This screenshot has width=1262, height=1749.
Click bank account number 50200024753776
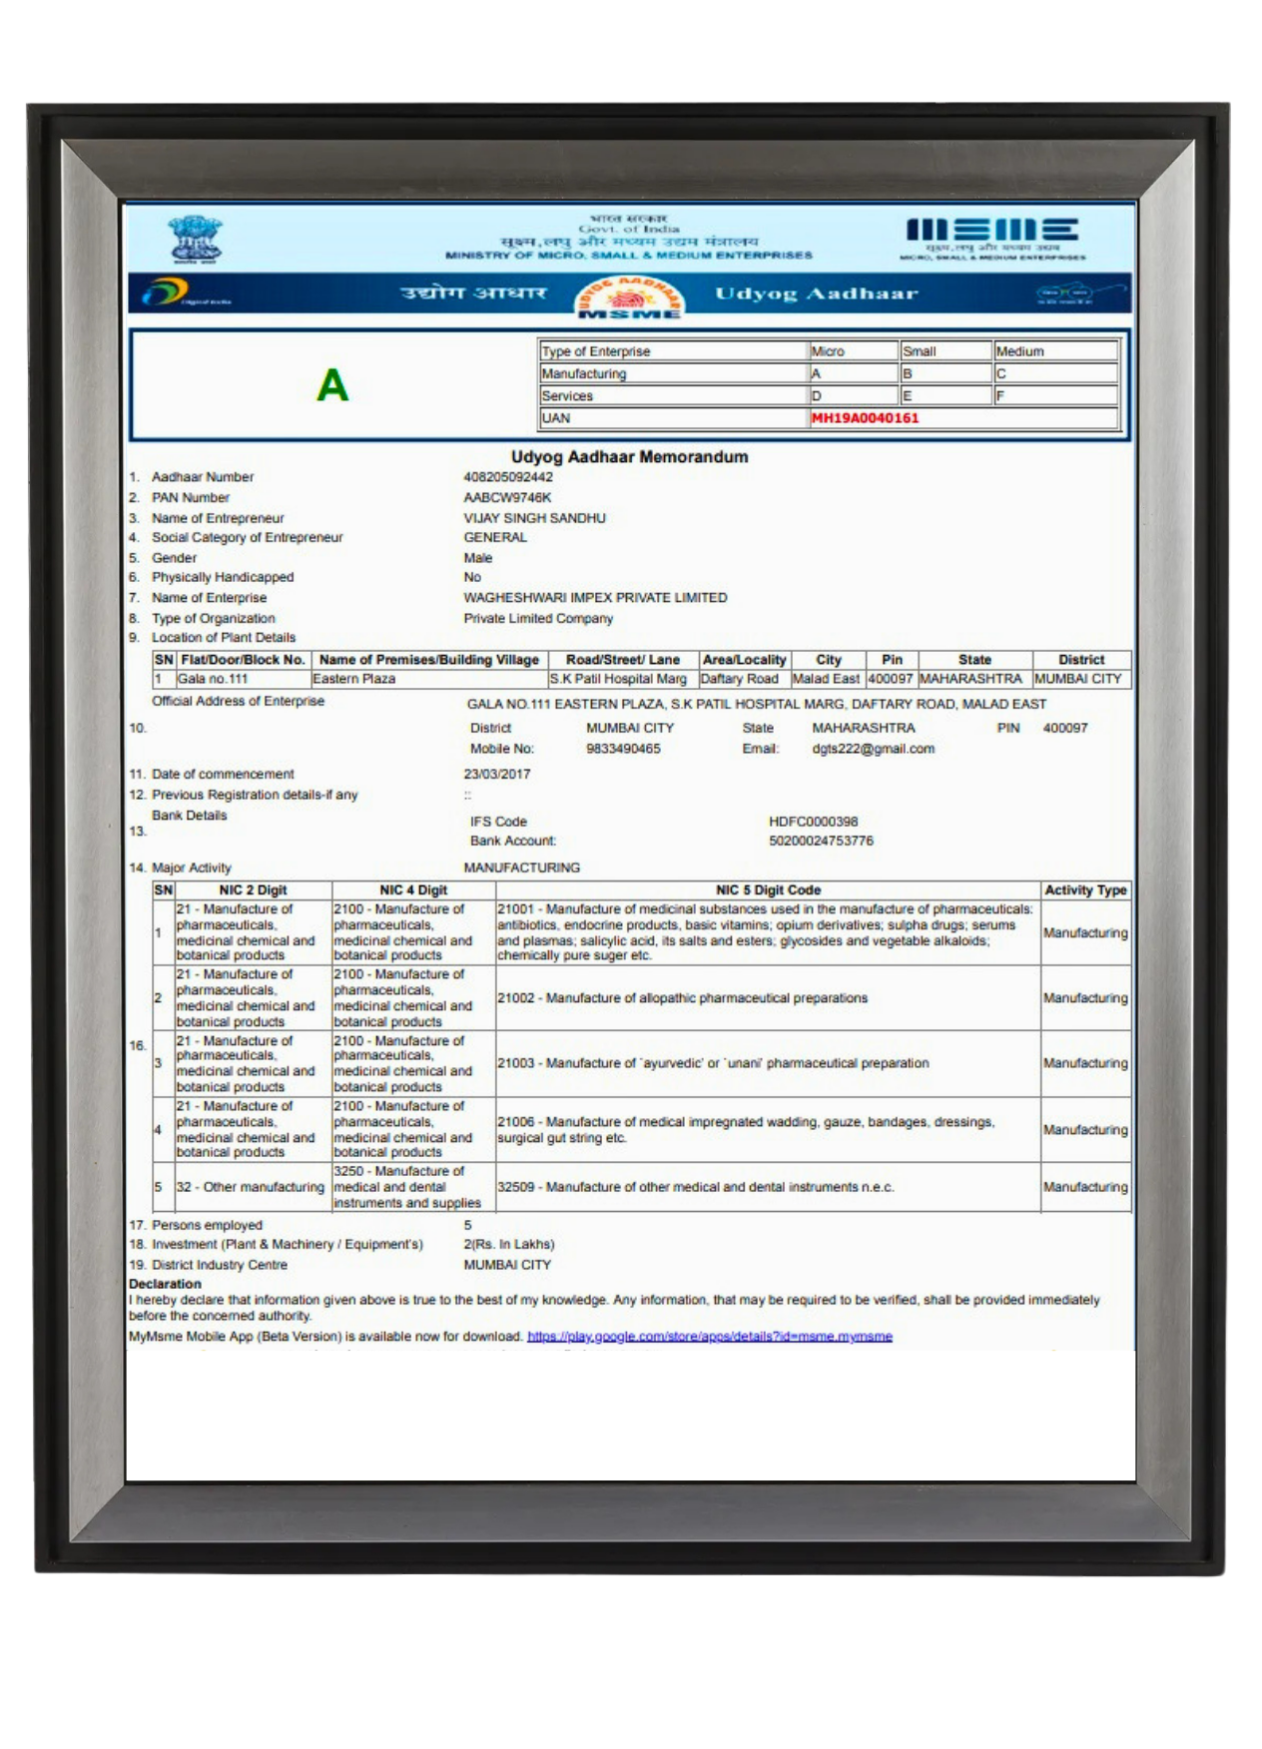click(x=821, y=842)
